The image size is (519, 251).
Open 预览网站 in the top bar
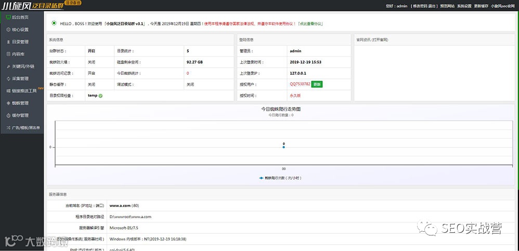click(447, 6)
